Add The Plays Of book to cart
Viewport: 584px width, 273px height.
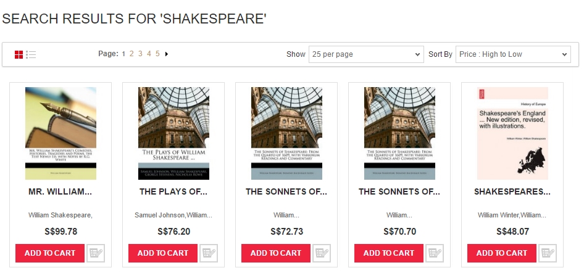tap(163, 253)
